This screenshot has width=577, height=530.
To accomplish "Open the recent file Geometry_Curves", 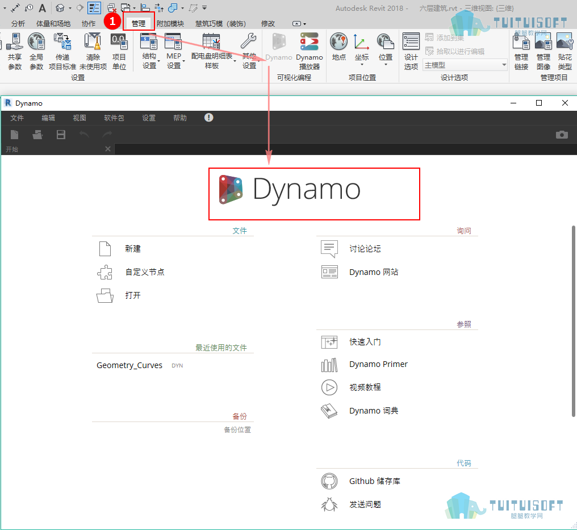I will [129, 365].
